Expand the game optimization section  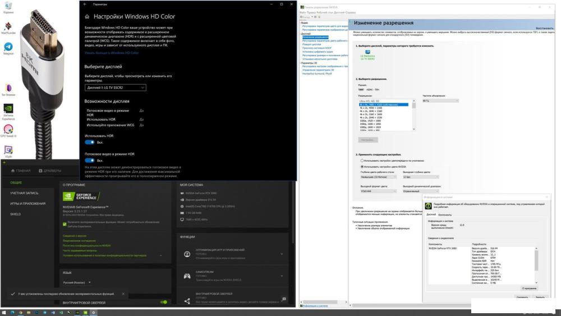coord(282,254)
